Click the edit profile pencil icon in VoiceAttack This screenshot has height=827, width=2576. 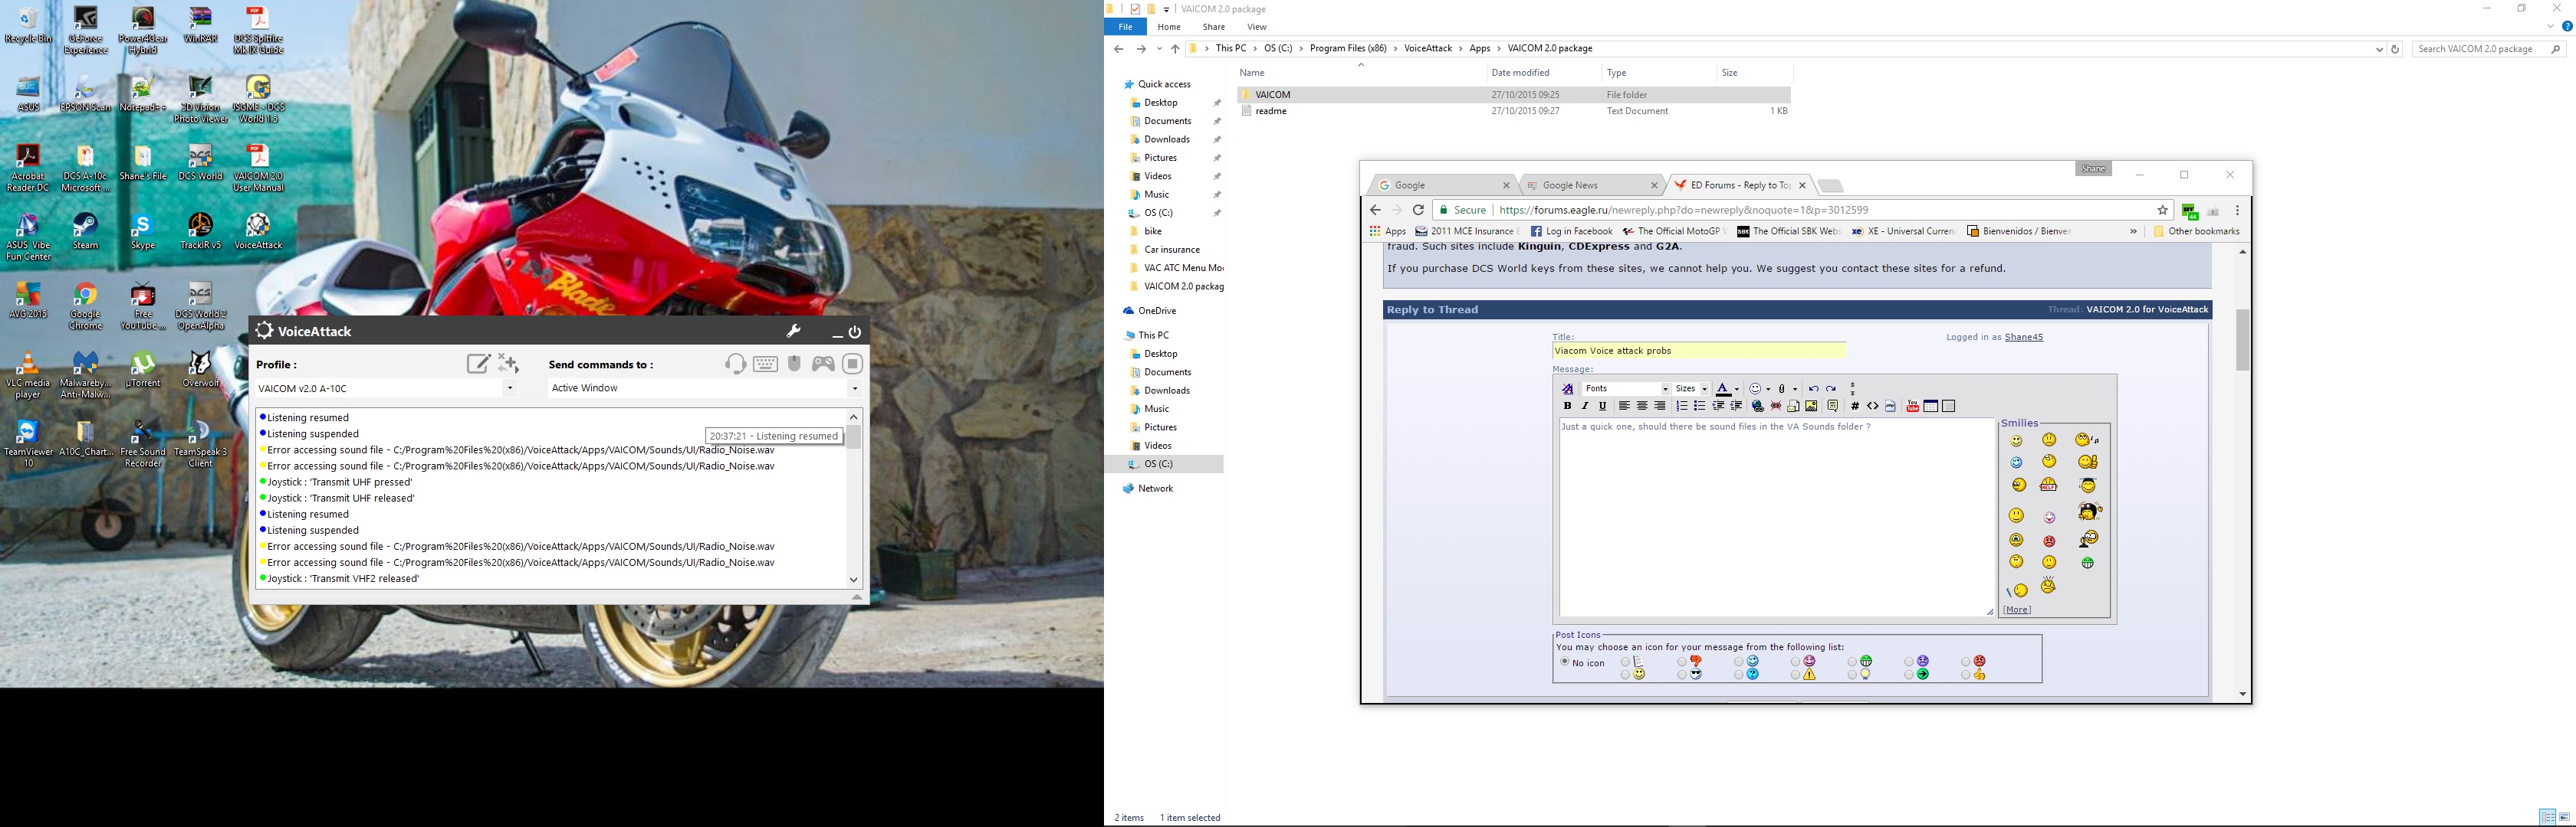[x=479, y=364]
